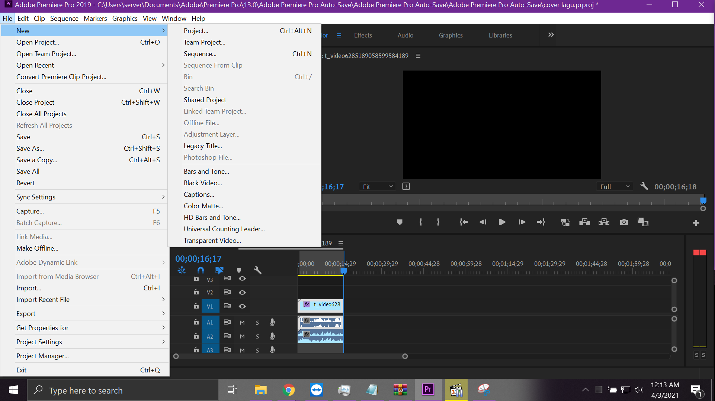The image size is (715, 401).
Task: Open the monitor Button Editor plus icon
Action: coord(696,223)
